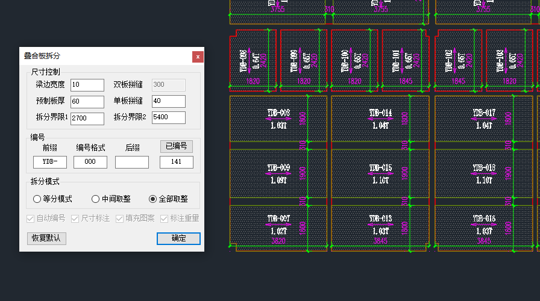Click the 拆分界限2 input field
540x301 pixels.
pos(168,117)
